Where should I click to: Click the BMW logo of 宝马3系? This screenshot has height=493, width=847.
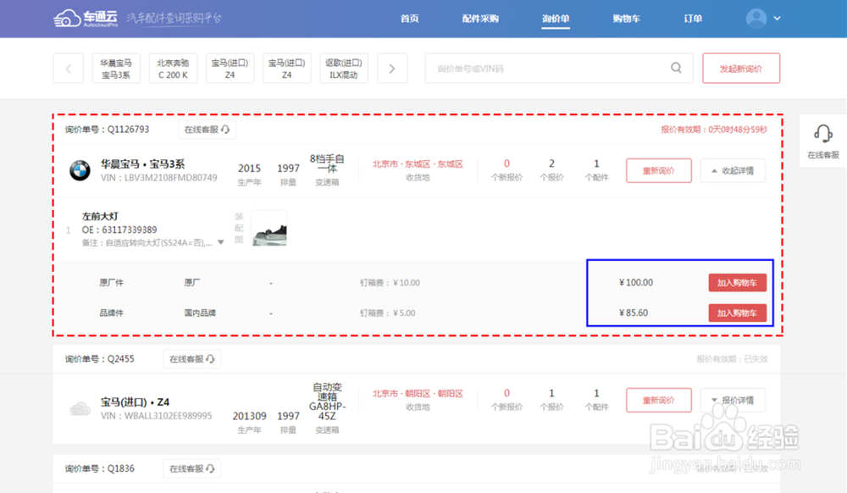[x=80, y=170]
